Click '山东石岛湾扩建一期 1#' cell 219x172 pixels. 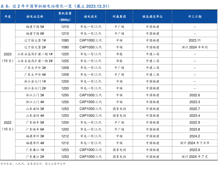pos(35,54)
